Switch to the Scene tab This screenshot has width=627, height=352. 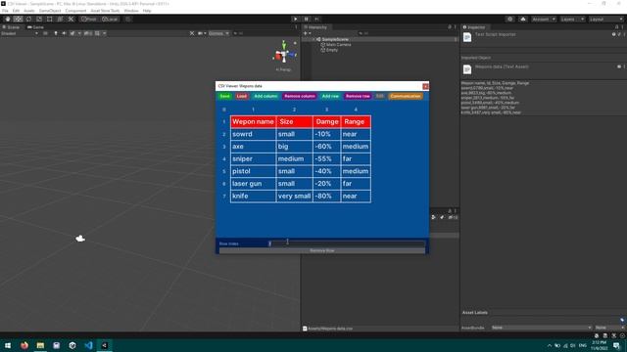click(11, 27)
